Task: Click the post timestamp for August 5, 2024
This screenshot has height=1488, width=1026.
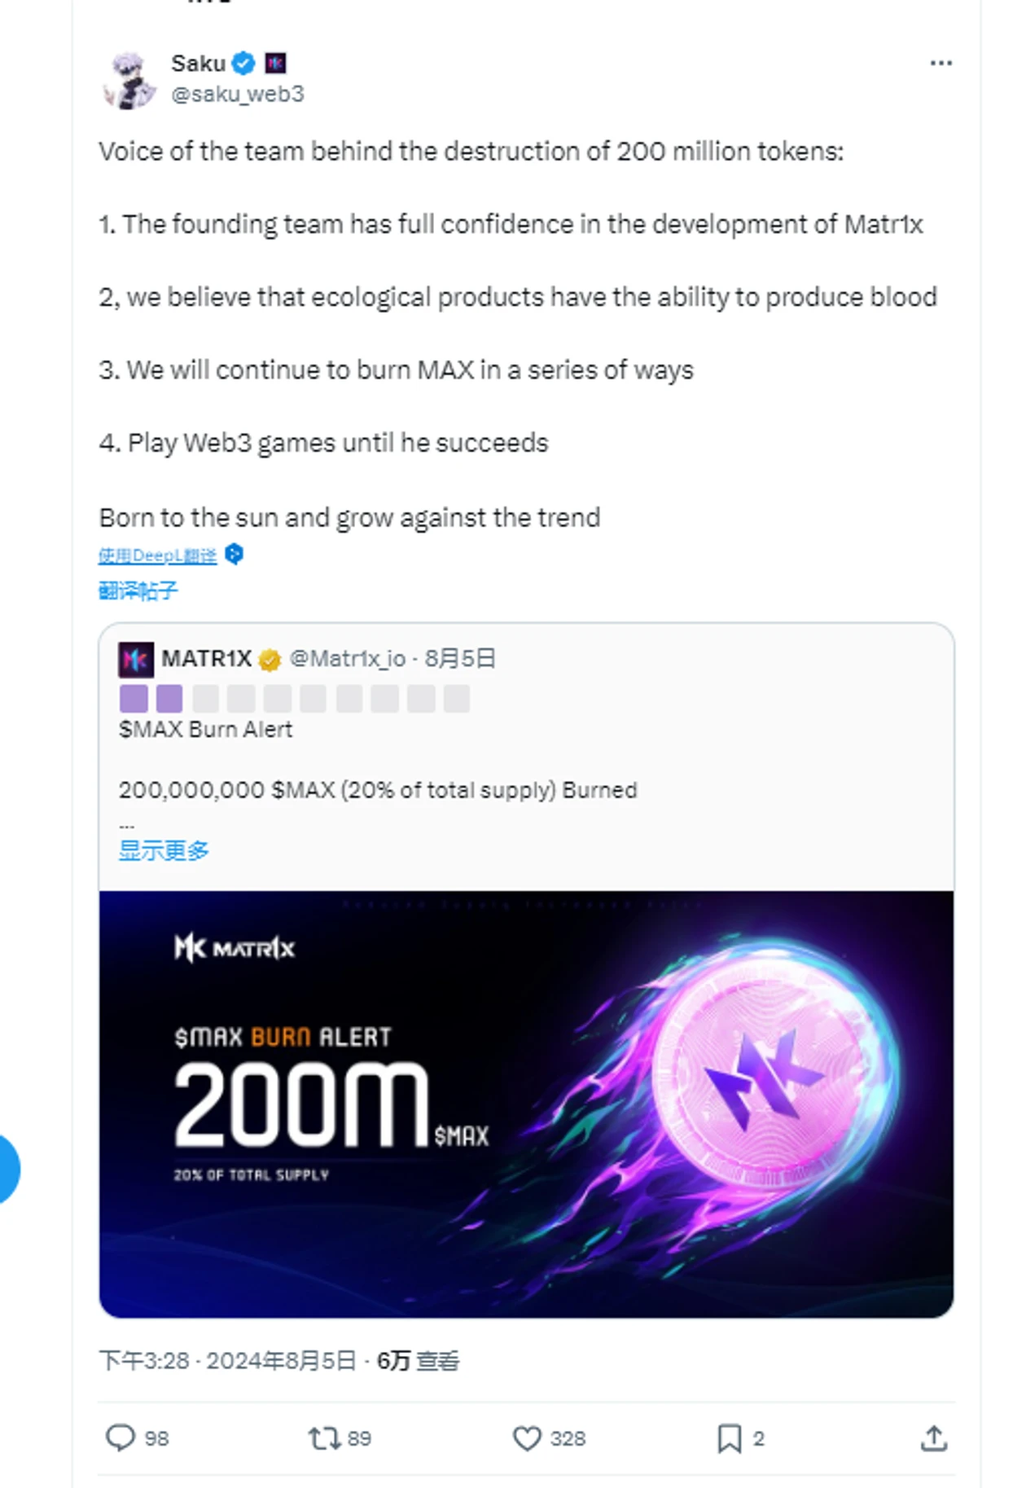Action: (227, 1360)
